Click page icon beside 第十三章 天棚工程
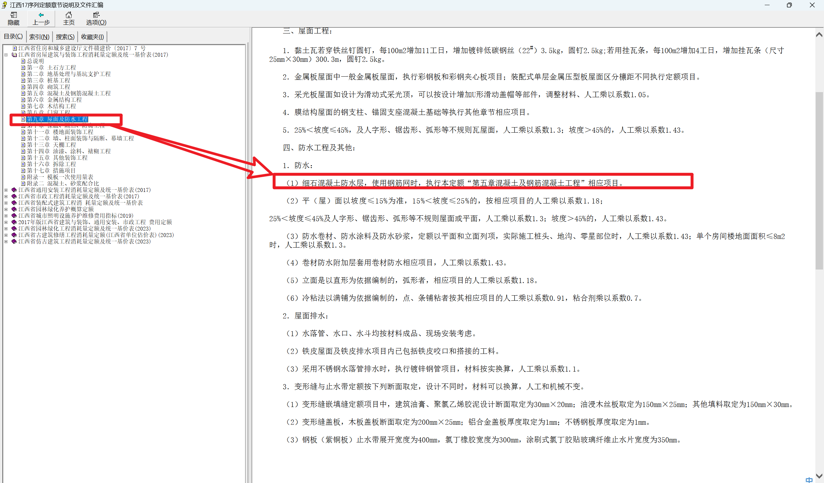The height and width of the screenshot is (483, 824). point(23,145)
